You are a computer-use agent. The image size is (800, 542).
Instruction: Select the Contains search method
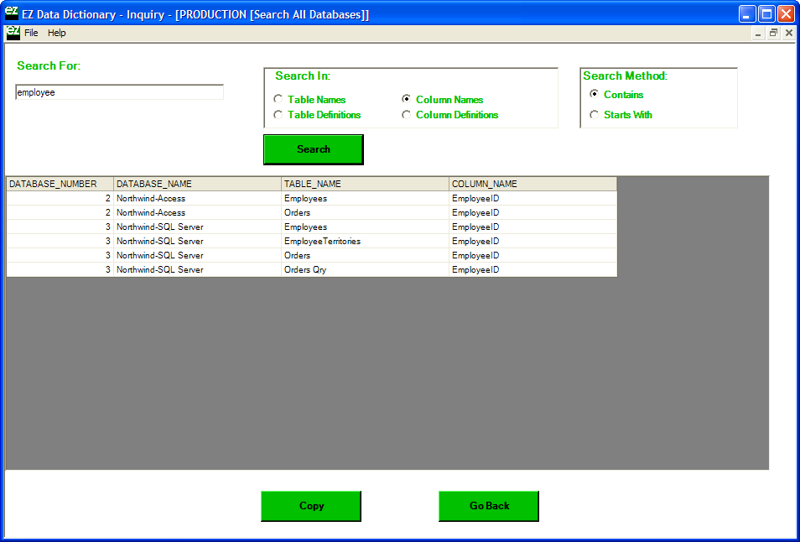[x=595, y=95]
